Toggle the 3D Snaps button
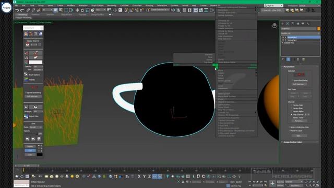The width and height of the screenshot is (334, 188). pos(126,10)
